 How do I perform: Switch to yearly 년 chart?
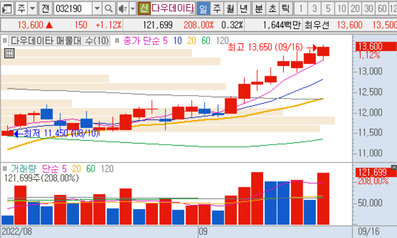(x=244, y=9)
